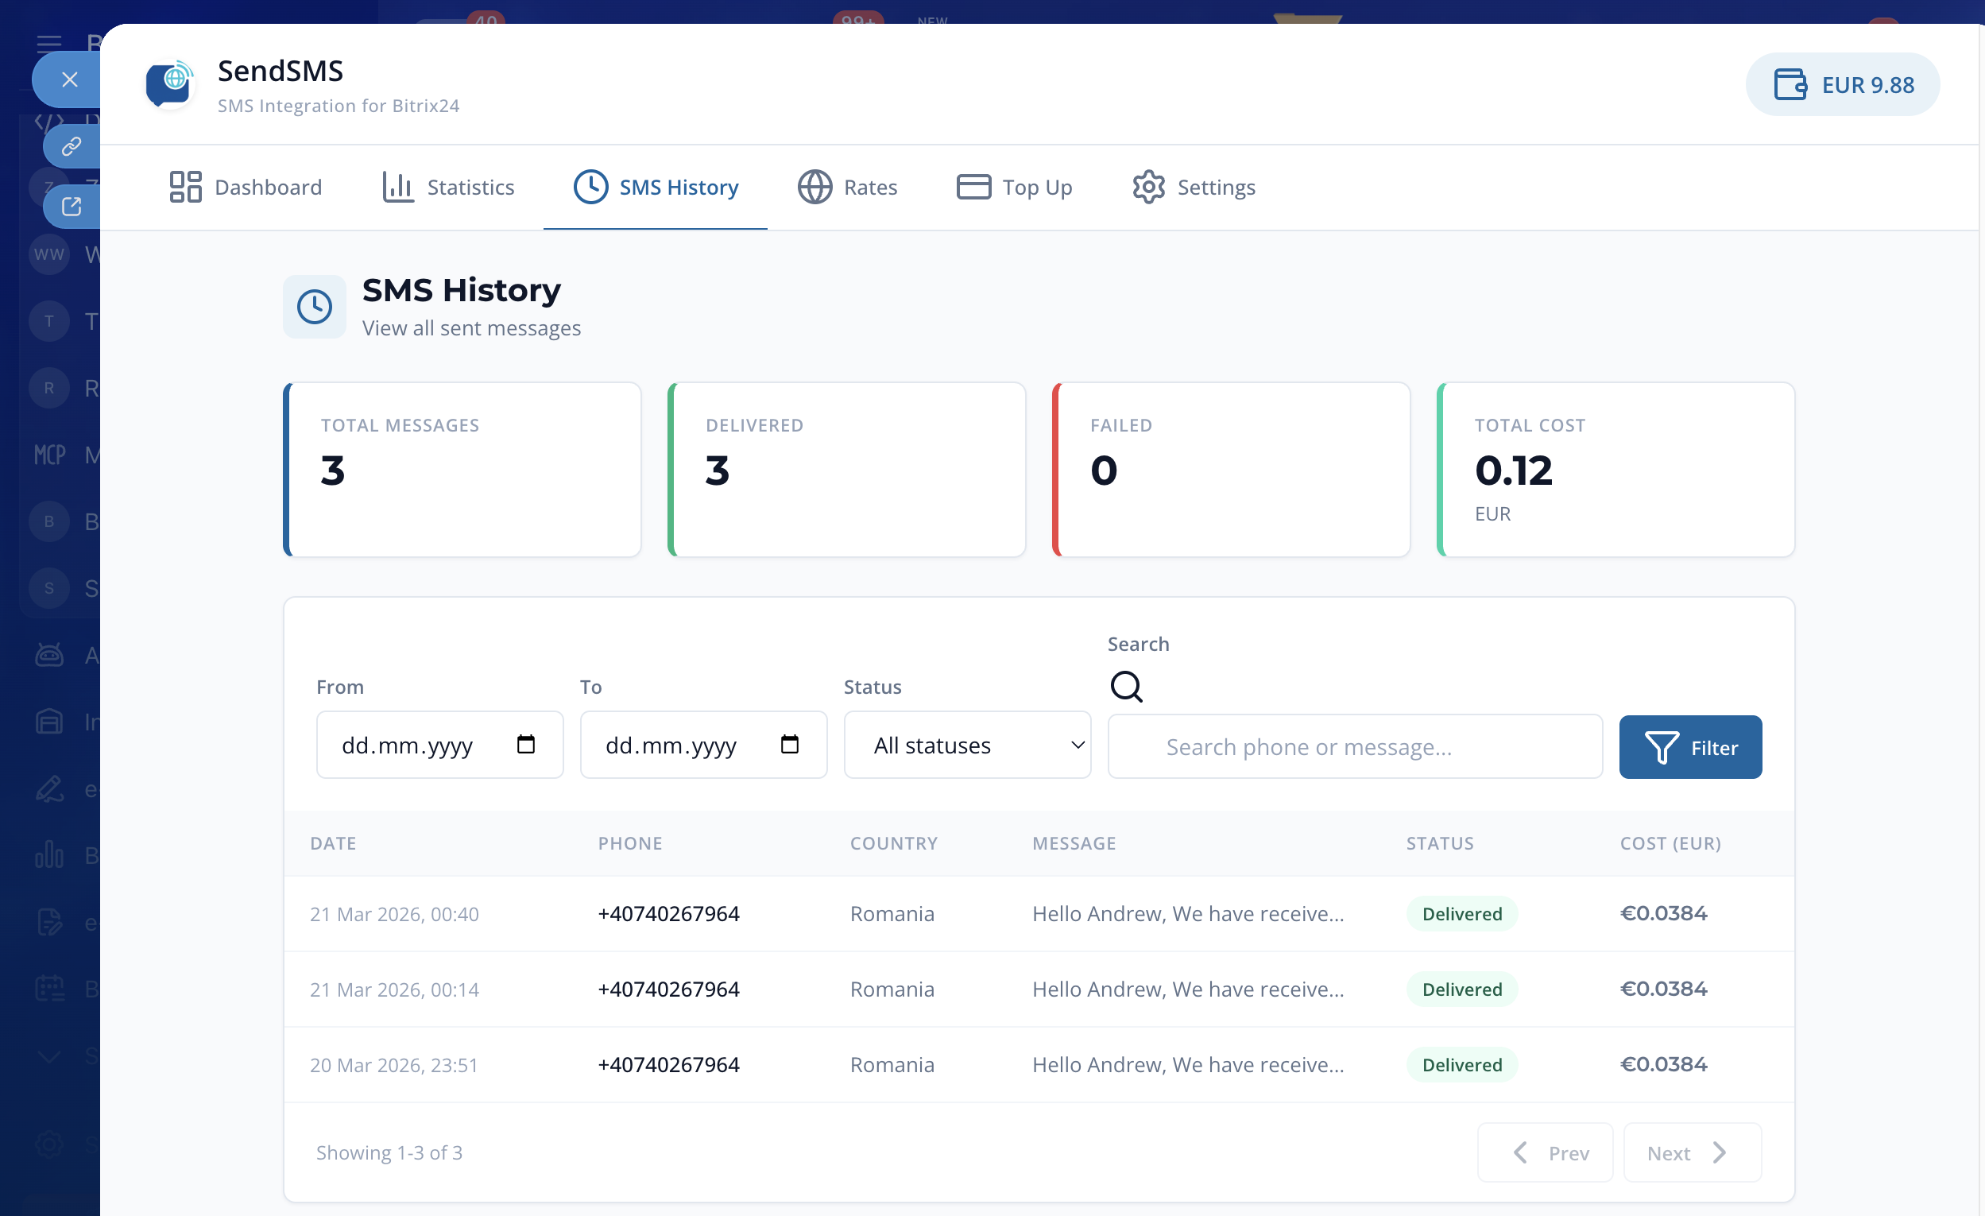The image size is (1985, 1216).
Task: Open the To date calendar picker icon
Action: (790, 744)
